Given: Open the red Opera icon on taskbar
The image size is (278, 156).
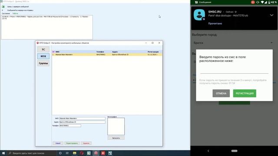Looking at the screenshot, I should [x=82, y=153].
